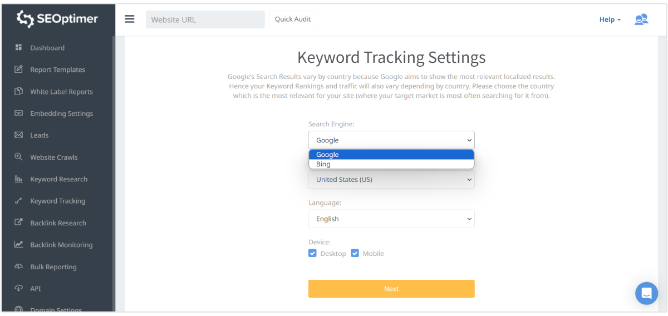Expand the Language dropdown
The width and height of the screenshot is (668, 316).
(x=391, y=219)
